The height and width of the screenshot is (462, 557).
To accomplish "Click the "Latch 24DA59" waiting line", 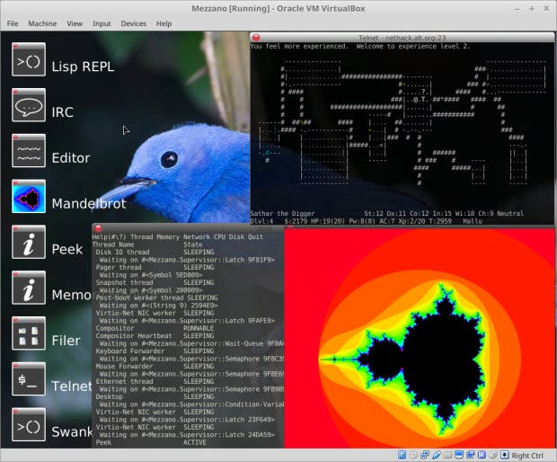I will (187, 435).
